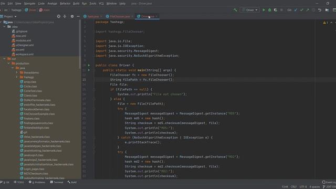Expand the Yashsgp folder in tree
This screenshot has height=189, width=336.
(x=17, y=77)
